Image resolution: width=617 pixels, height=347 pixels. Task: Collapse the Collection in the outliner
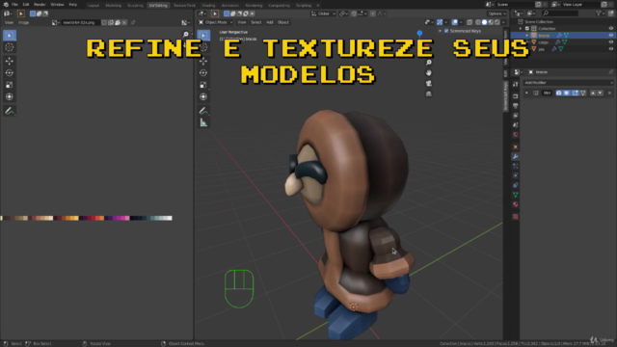pyautogui.click(x=521, y=28)
